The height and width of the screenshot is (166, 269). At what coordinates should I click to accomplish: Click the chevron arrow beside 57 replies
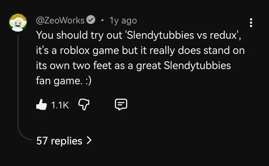(x=89, y=140)
